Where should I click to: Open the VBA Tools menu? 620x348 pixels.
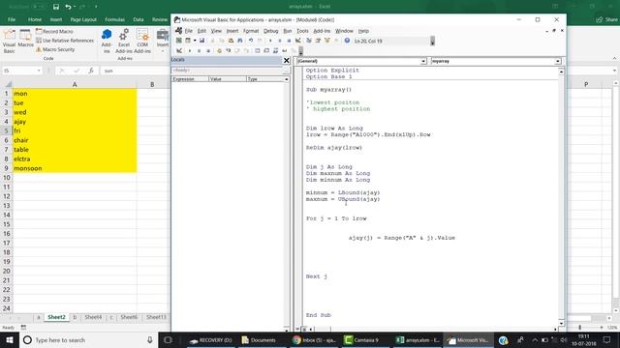(x=302, y=31)
